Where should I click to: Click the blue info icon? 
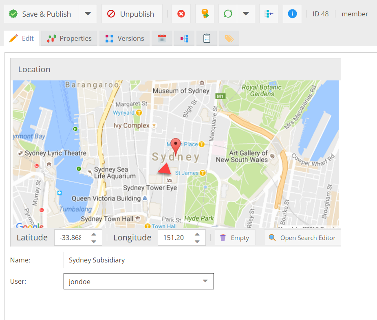[x=292, y=14]
